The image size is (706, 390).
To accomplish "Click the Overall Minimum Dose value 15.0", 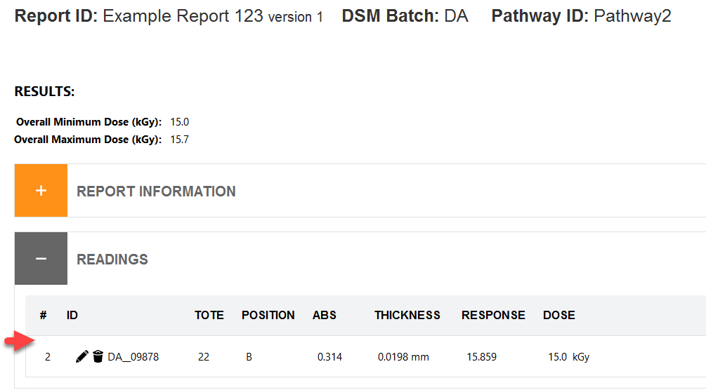I will [180, 122].
